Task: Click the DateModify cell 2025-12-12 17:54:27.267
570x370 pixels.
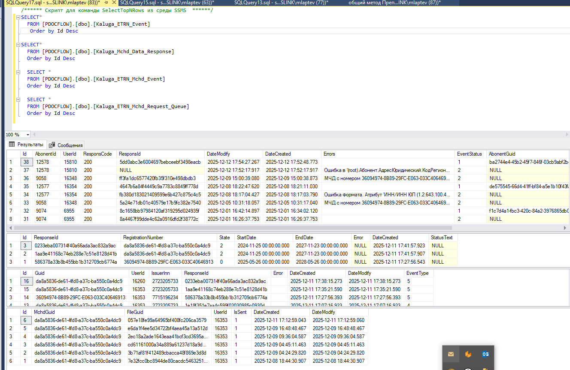Action: [x=233, y=162]
